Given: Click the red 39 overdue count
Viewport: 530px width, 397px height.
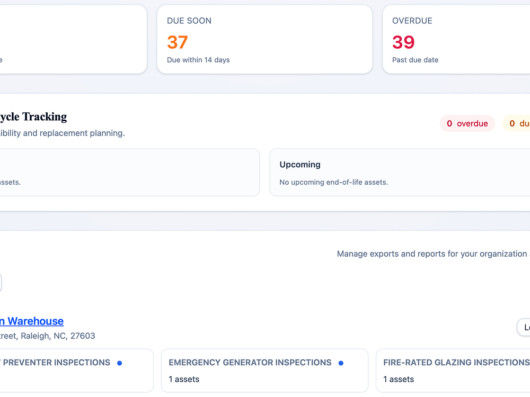Looking at the screenshot, I should tap(403, 42).
